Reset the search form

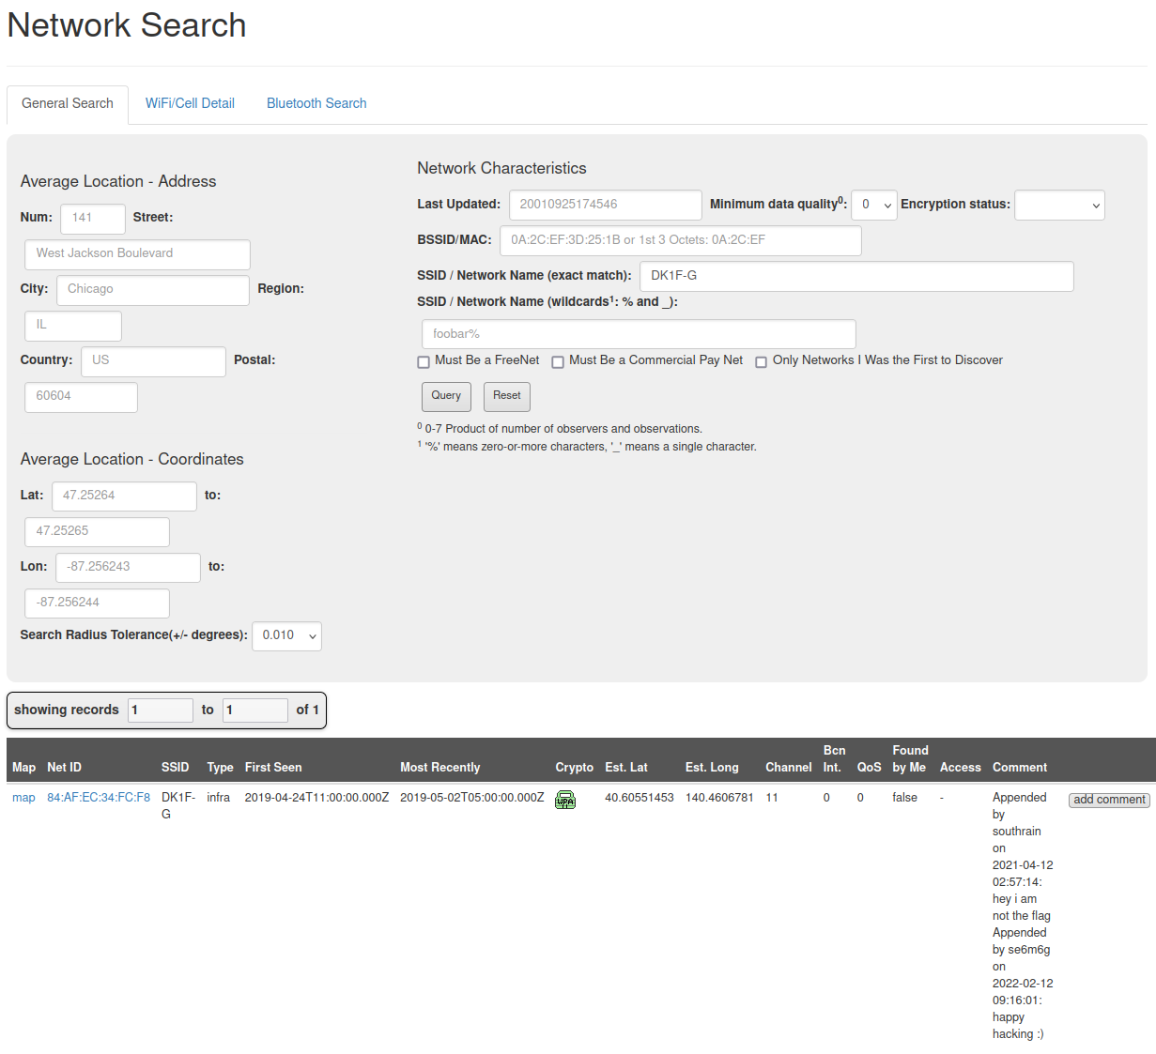[507, 396]
